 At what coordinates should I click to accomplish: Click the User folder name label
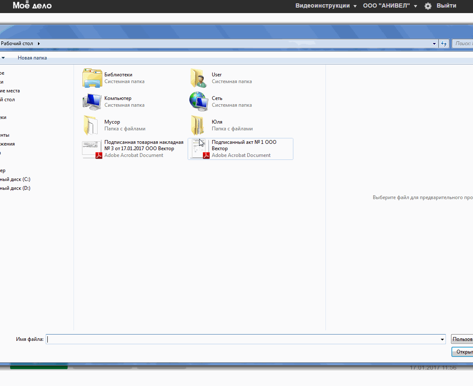[216, 75]
